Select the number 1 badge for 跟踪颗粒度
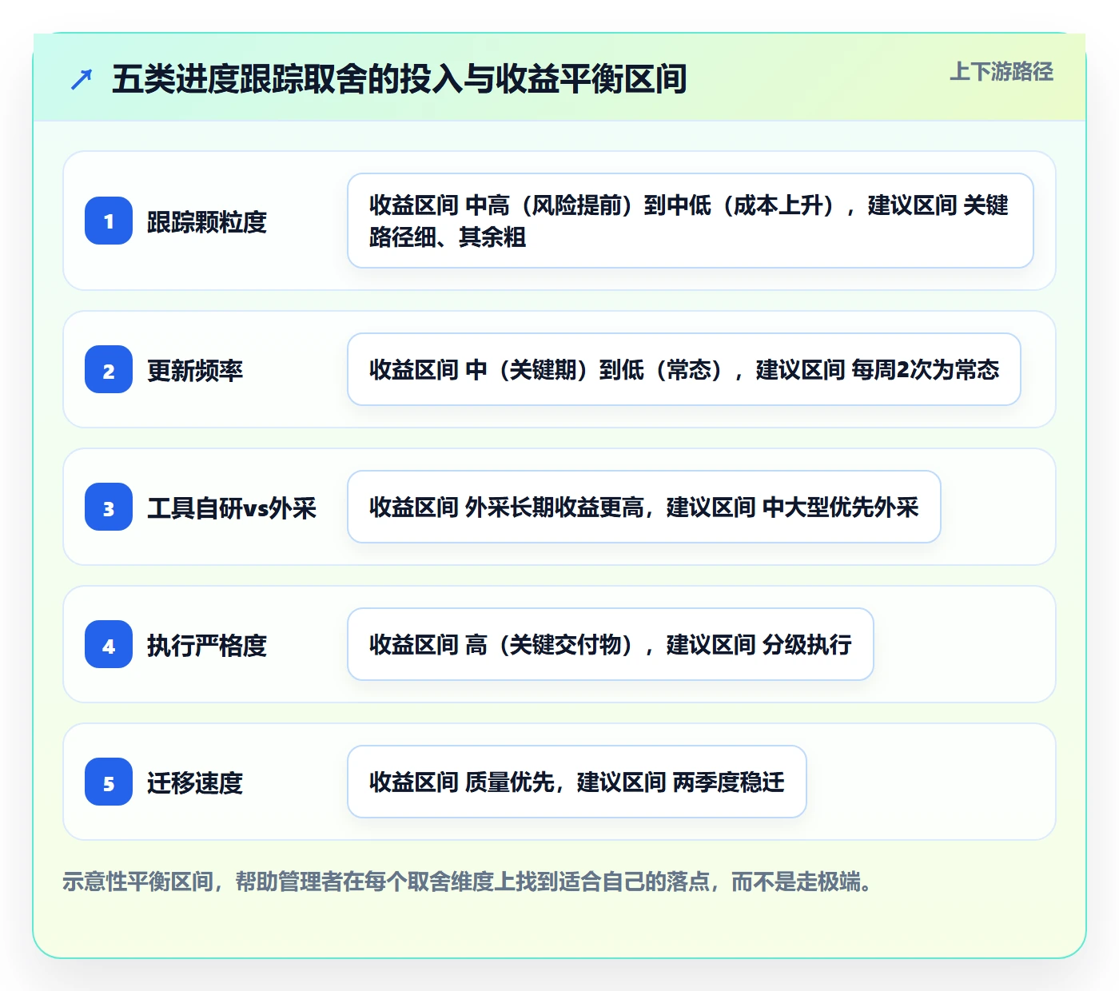 109,221
